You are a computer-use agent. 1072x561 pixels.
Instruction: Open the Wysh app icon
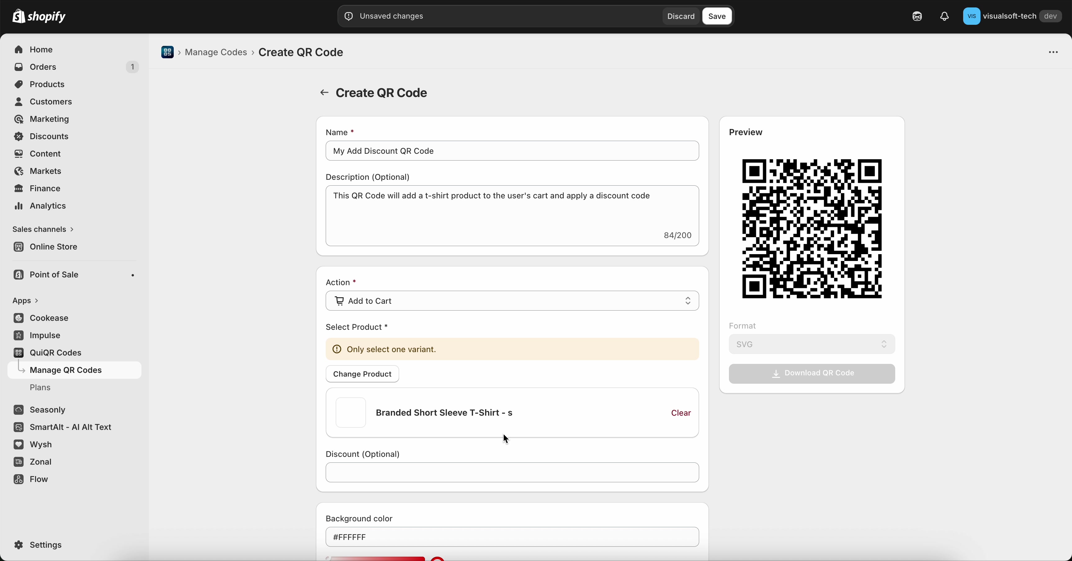point(19,444)
